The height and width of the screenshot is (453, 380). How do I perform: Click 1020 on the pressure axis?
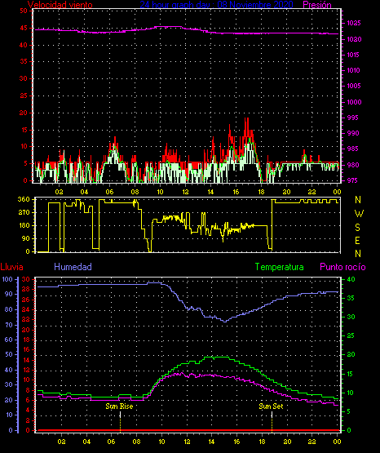coord(354,39)
